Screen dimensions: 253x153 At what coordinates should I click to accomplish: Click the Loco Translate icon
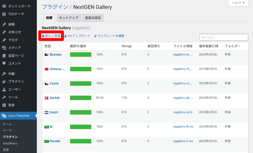point(4,116)
